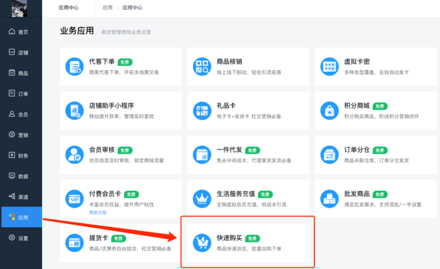Screen dimensions: 440x269
Task: Open the 订单分仓 warehouse icon
Action: tap(330, 154)
